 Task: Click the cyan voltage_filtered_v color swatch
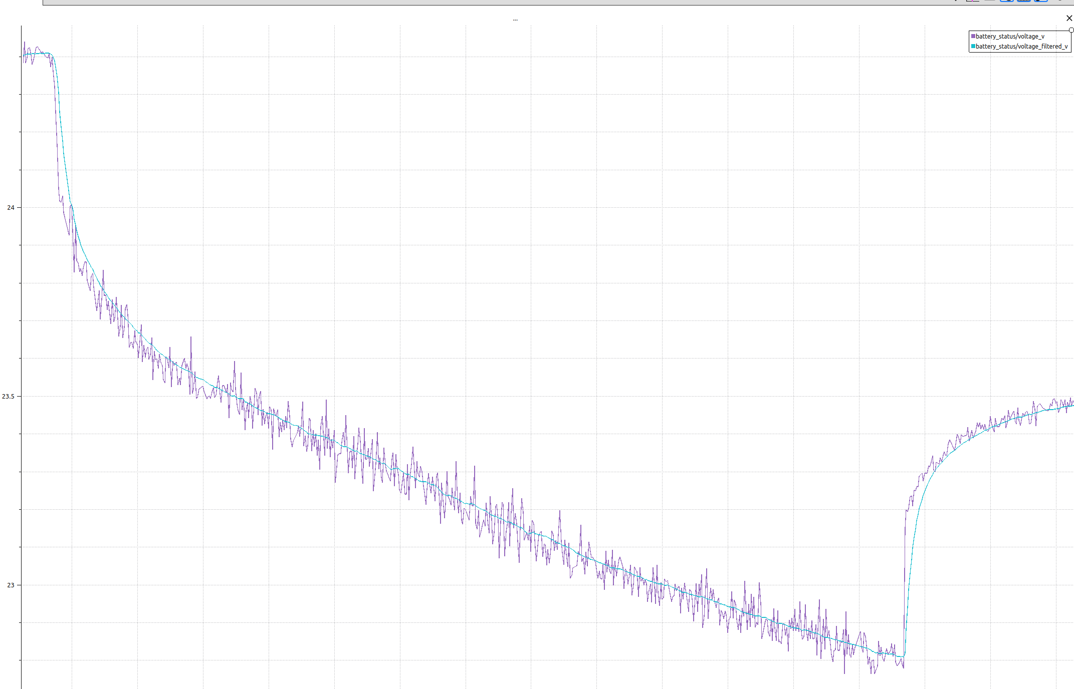point(973,47)
